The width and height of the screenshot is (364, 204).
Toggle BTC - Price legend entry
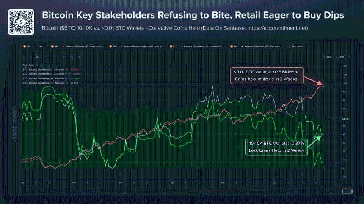28,65
